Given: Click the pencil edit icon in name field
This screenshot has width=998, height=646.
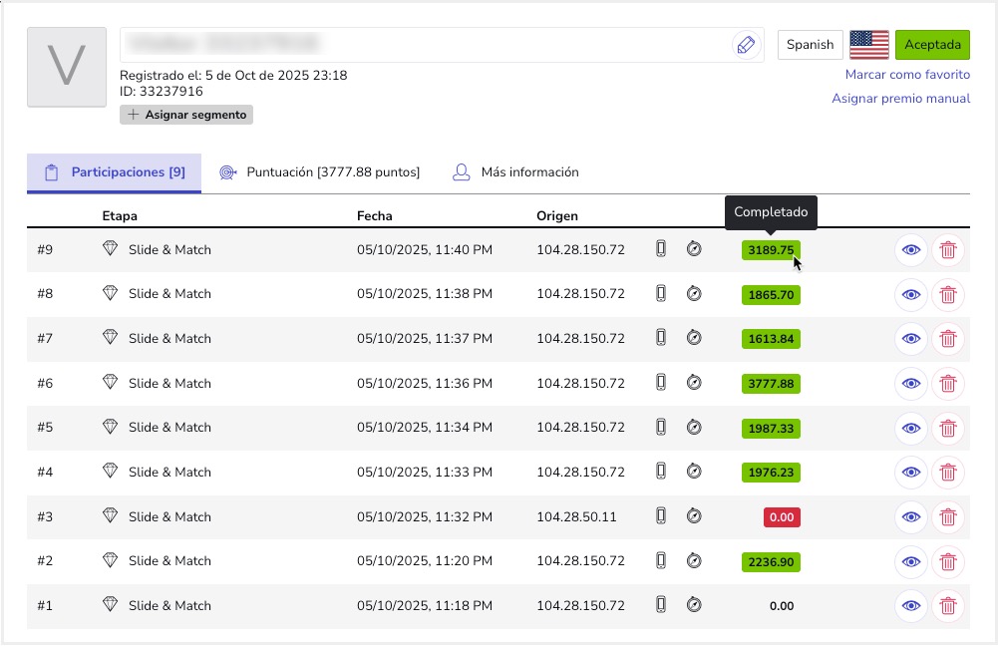Looking at the screenshot, I should [745, 45].
